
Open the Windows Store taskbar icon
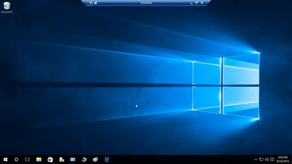(50, 159)
